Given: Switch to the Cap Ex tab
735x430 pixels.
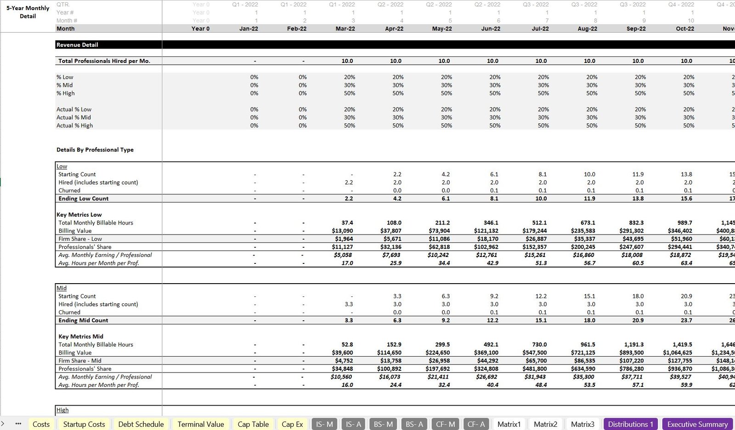Looking at the screenshot, I should coord(292,424).
